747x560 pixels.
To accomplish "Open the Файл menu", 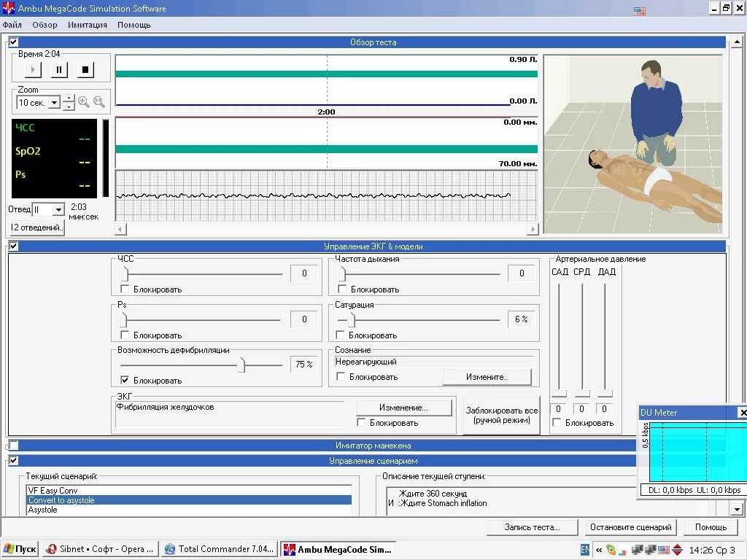I will pos(12,25).
